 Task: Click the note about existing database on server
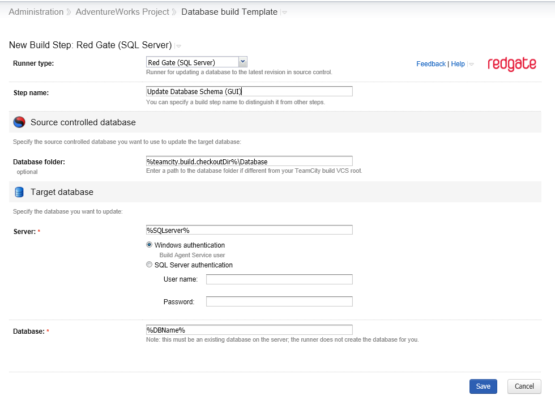[283, 339]
